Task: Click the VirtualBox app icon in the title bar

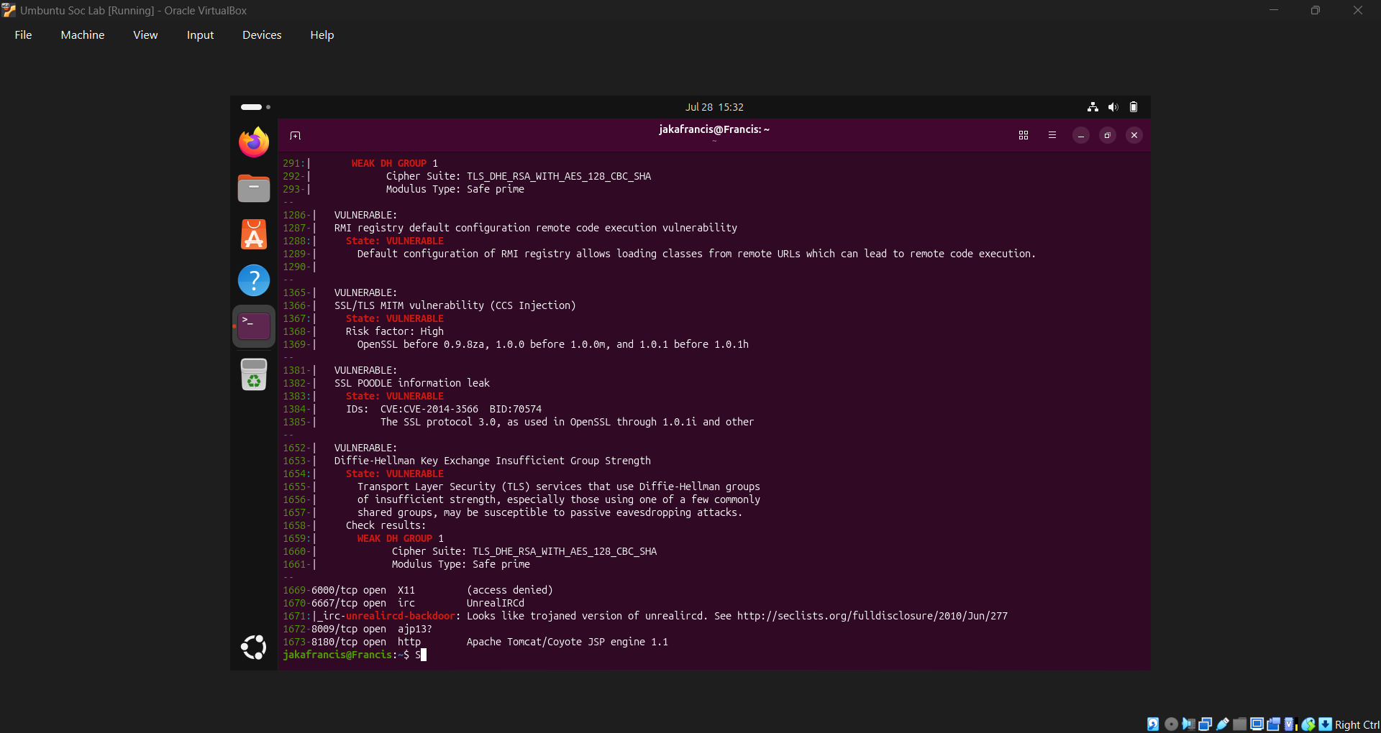Action: coord(9,11)
